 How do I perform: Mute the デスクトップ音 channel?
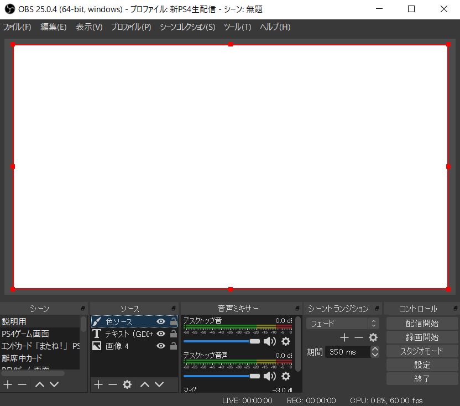pyautogui.click(x=270, y=341)
